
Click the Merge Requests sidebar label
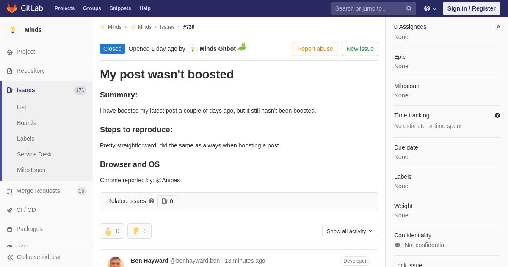click(38, 191)
